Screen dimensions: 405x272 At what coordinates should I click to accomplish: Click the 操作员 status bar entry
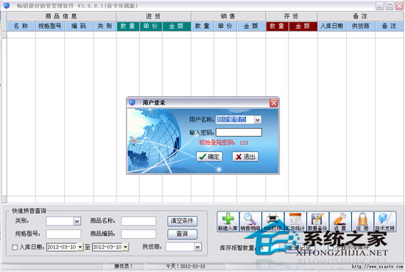coord(124,266)
